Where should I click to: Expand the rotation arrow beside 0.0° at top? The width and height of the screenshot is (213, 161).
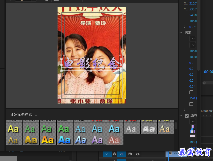pos(185,27)
